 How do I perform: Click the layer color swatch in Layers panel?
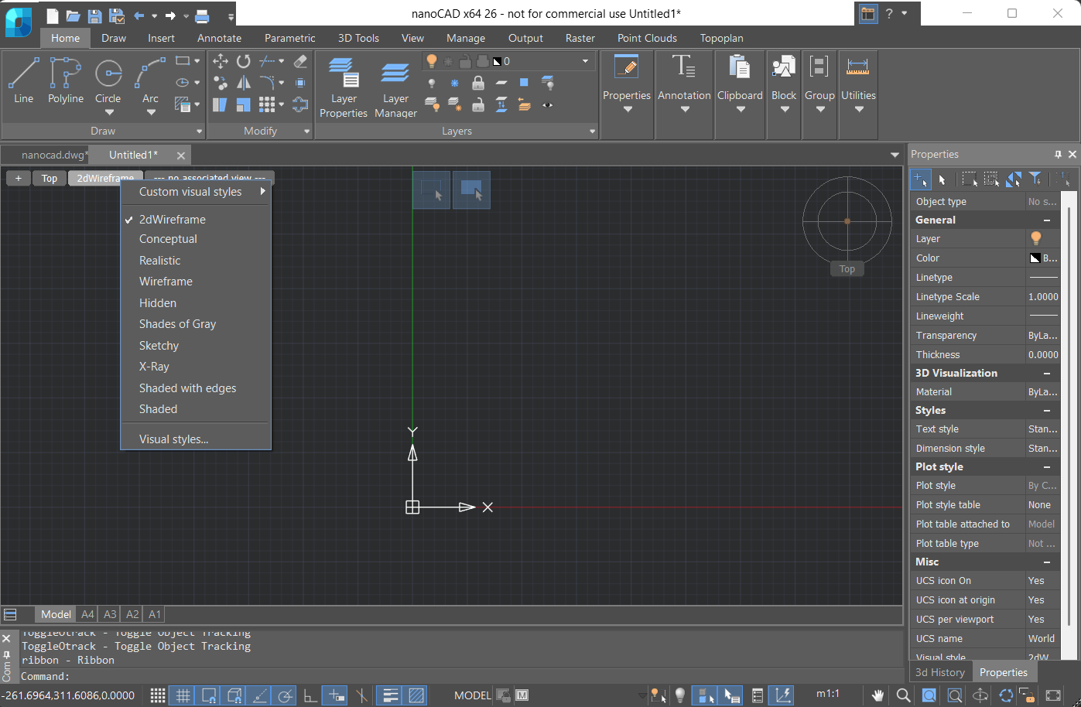click(x=497, y=61)
